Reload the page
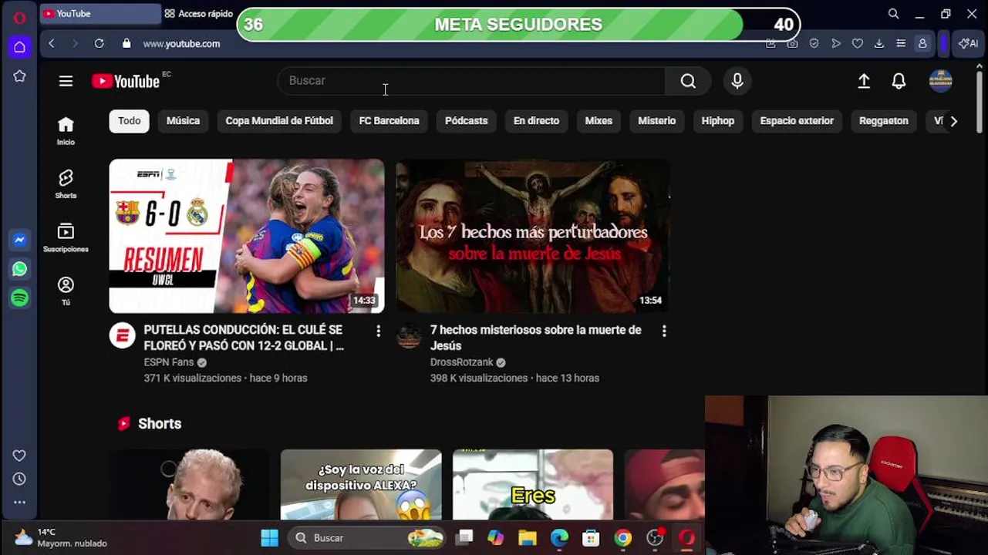Screen dimensions: 988x555 click(x=99, y=44)
